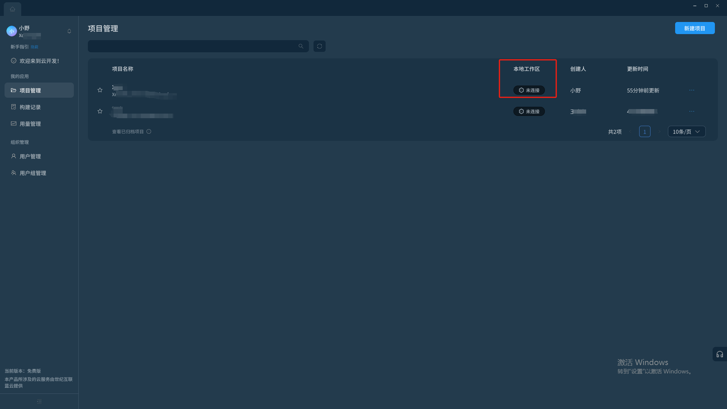Click the 新建项目 button
The height and width of the screenshot is (409, 727).
click(695, 28)
